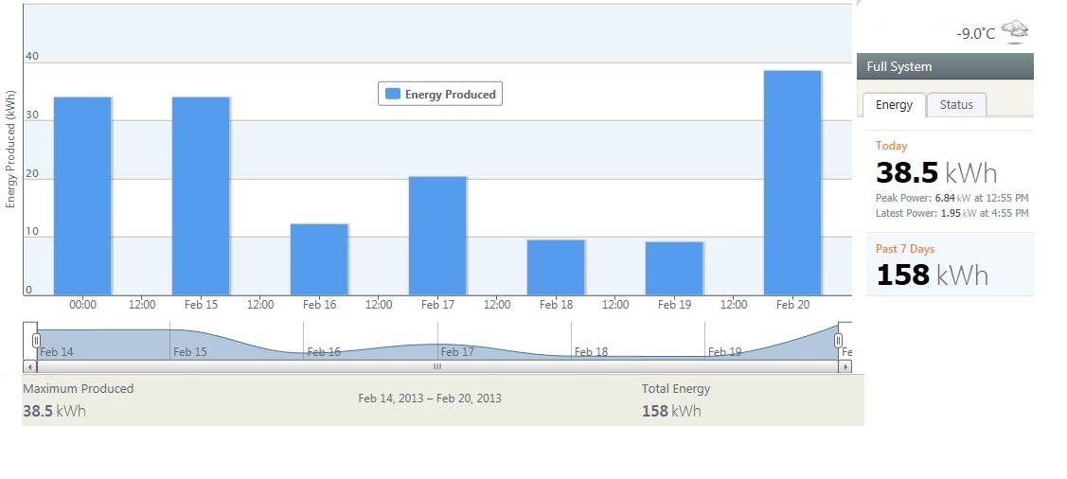Click the first bar at 00:00
1067x479 pixels.
[82, 196]
